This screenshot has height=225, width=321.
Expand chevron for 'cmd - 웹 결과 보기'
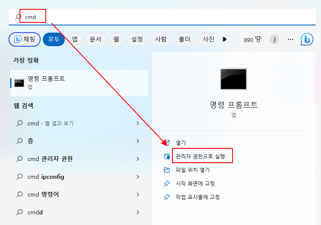click(138, 123)
